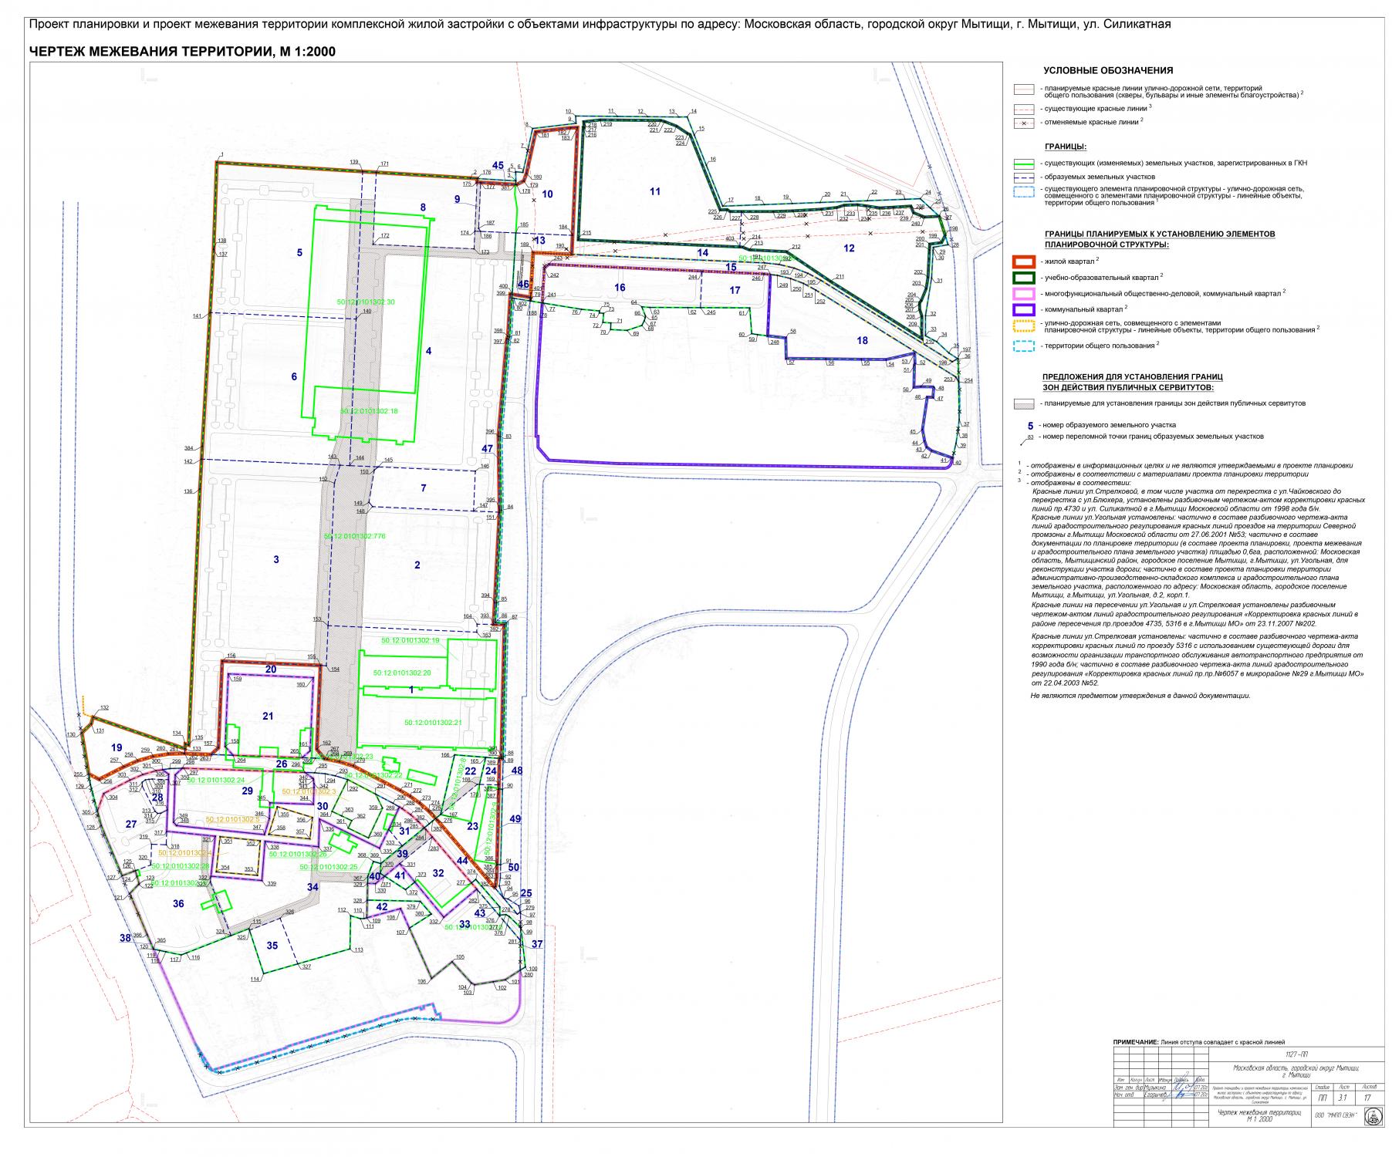1392x1157 pixels.
Task: Click the 'Не являются предметом утверждения' footnote line
Action: coord(1140,696)
